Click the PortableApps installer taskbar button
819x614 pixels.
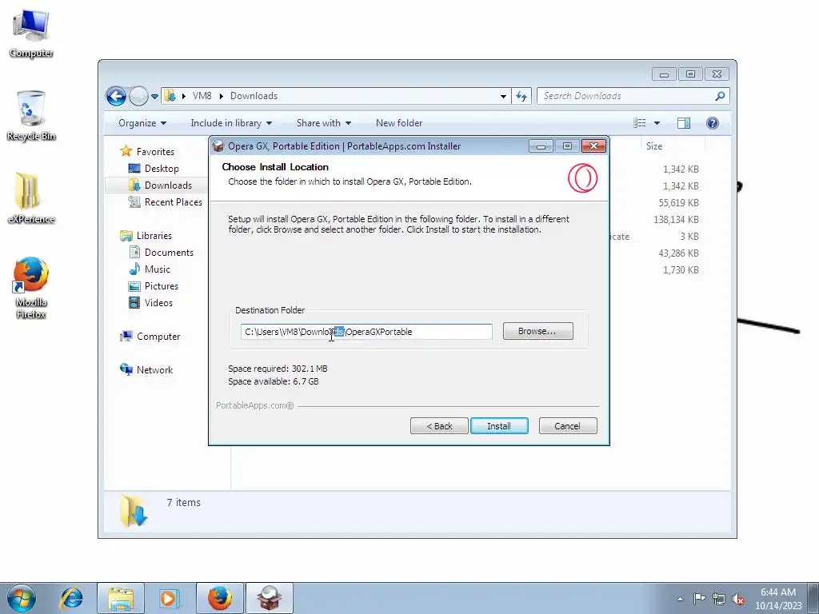click(270, 598)
